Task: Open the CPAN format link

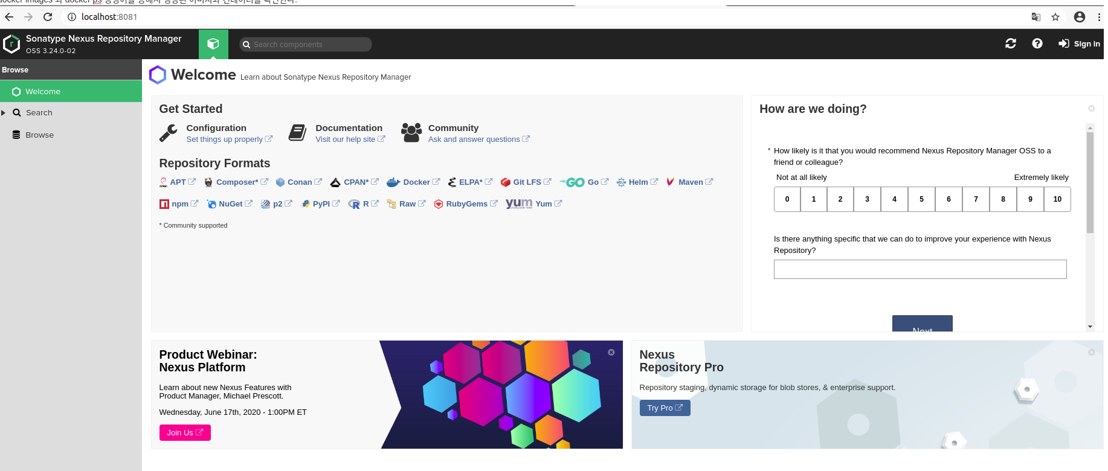Action: 355,182
